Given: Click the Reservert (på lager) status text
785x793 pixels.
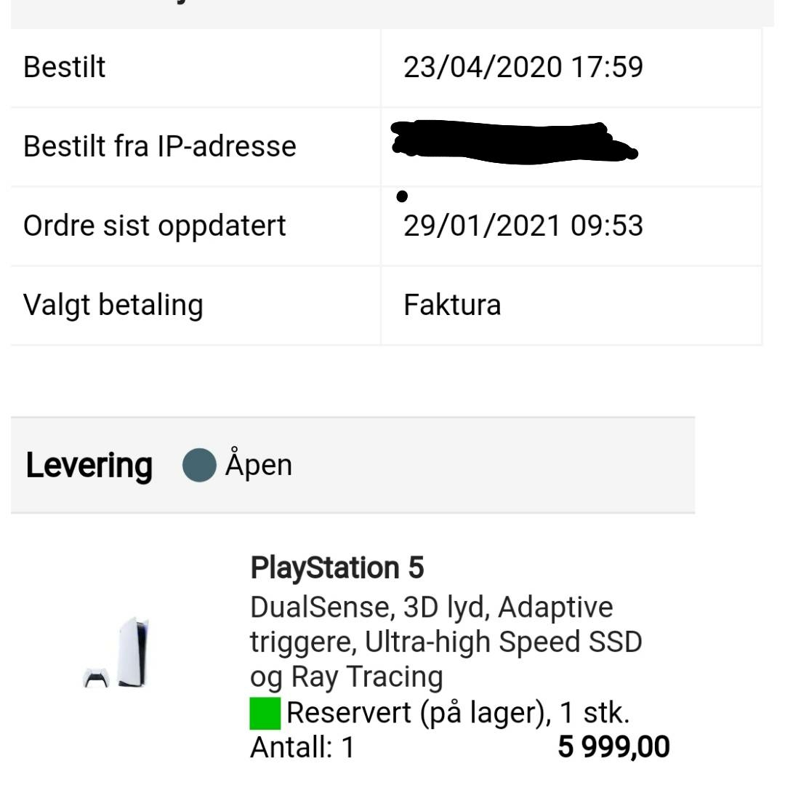Looking at the screenshot, I should point(458,712).
